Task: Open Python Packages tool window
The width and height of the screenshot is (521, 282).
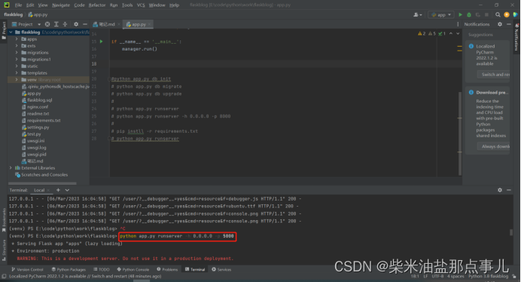Action: 69,269
